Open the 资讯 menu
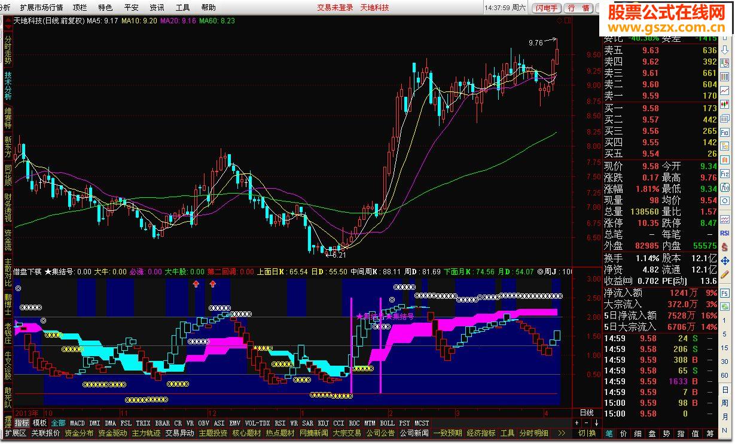The height and width of the screenshot is (444, 735). 157,8
